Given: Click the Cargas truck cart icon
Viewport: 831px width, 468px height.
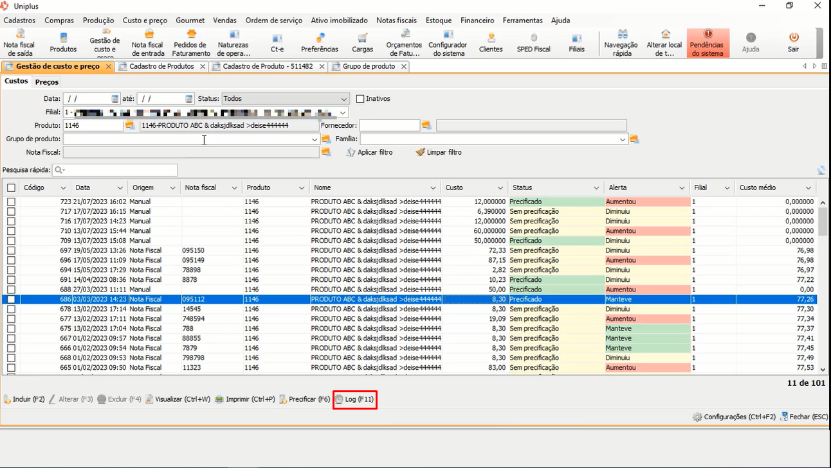Looking at the screenshot, I should pos(363,42).
